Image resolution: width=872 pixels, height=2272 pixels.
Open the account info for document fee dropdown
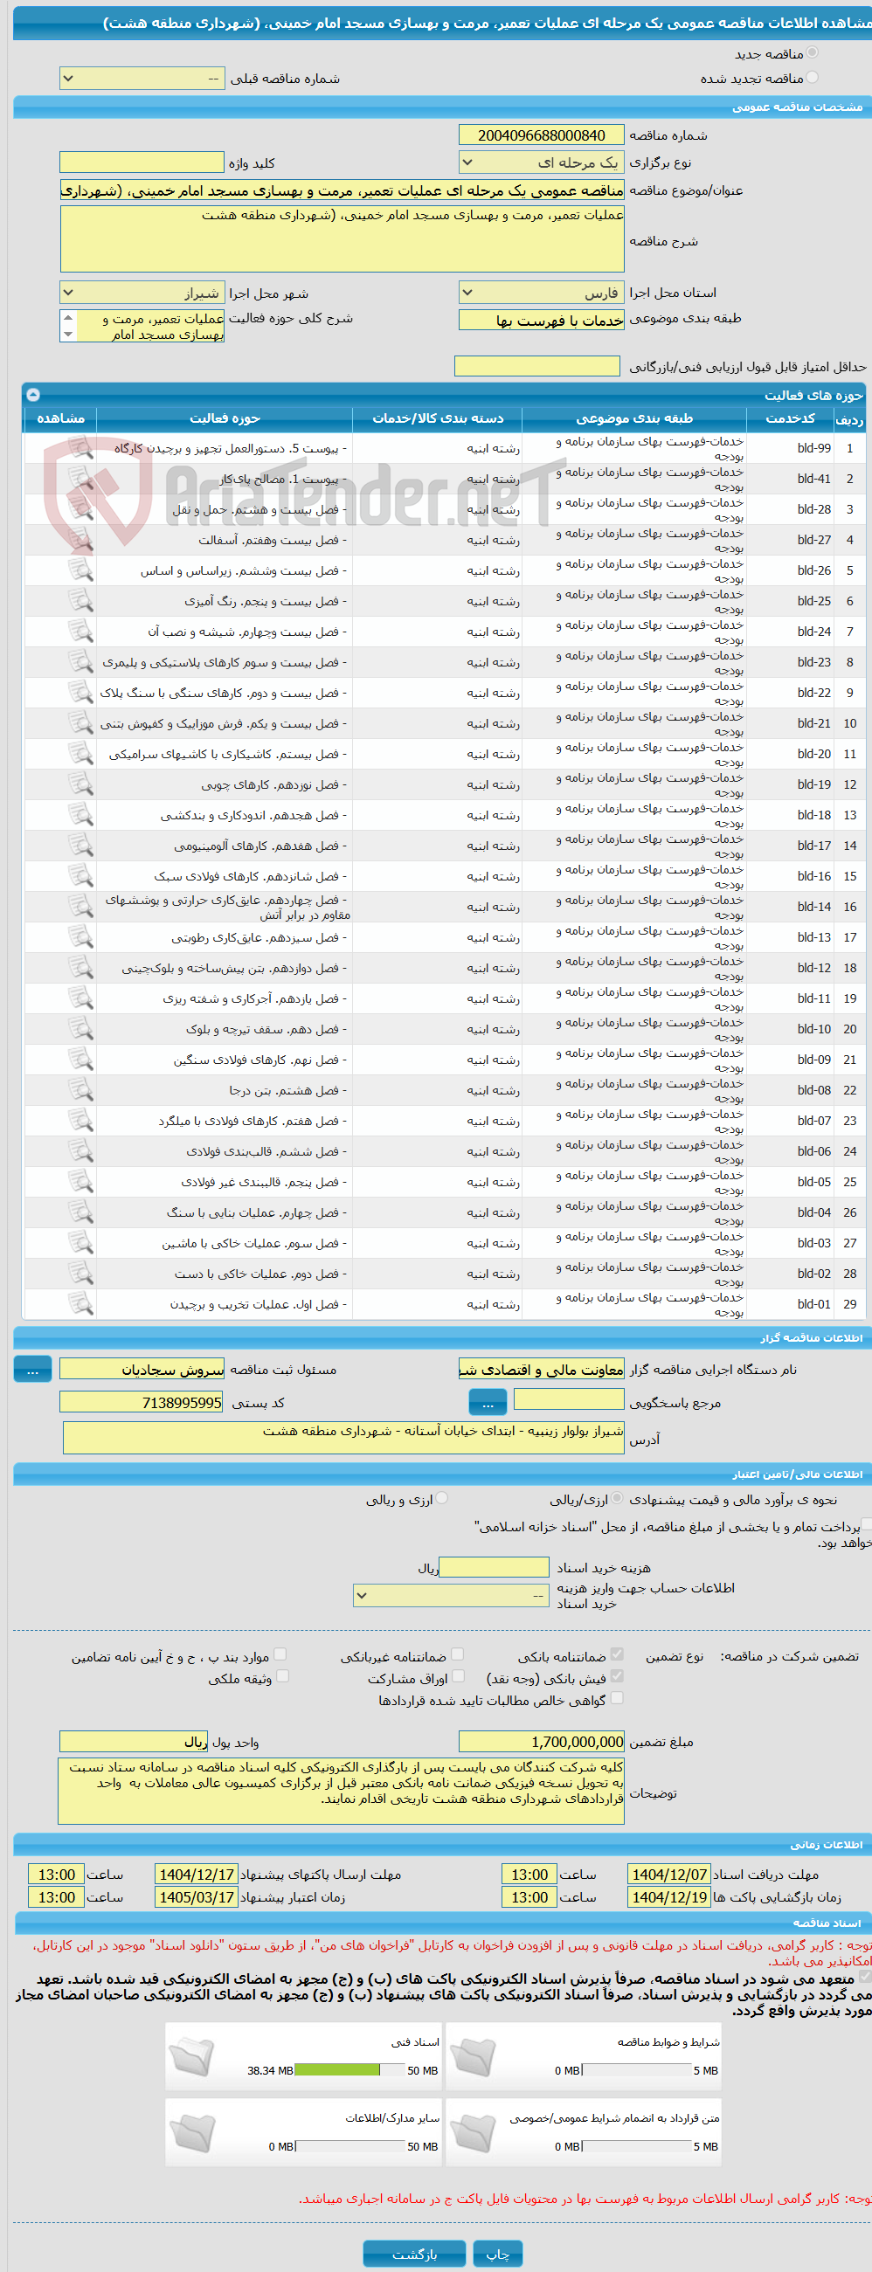coord(451,1596)
